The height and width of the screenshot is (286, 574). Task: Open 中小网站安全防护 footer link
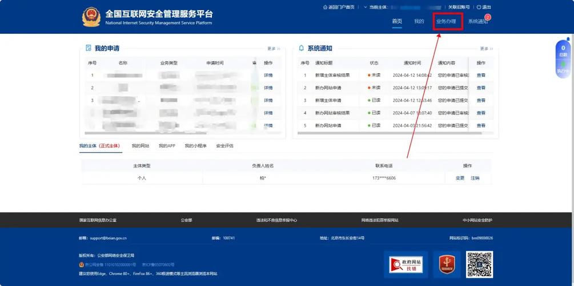(477, 220)
